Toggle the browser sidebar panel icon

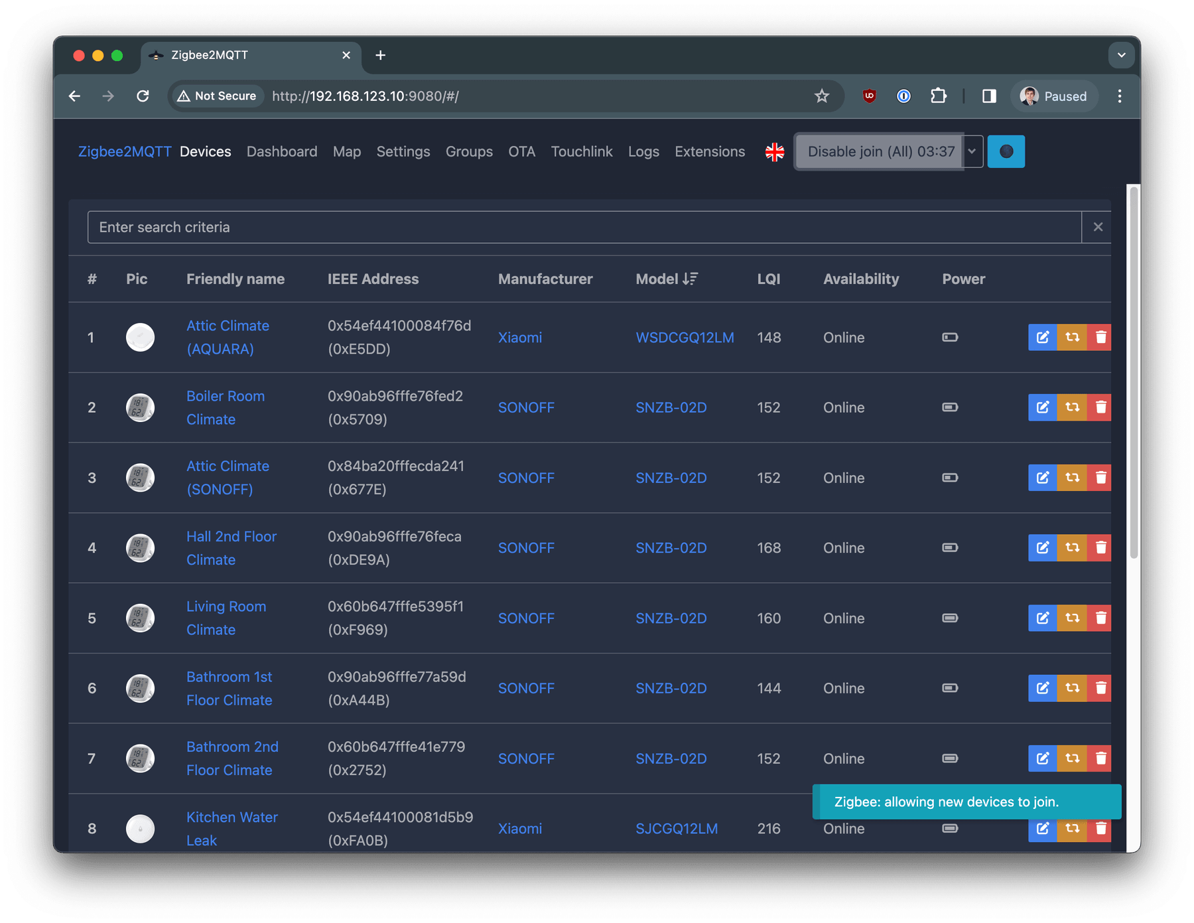pos(988,96)
